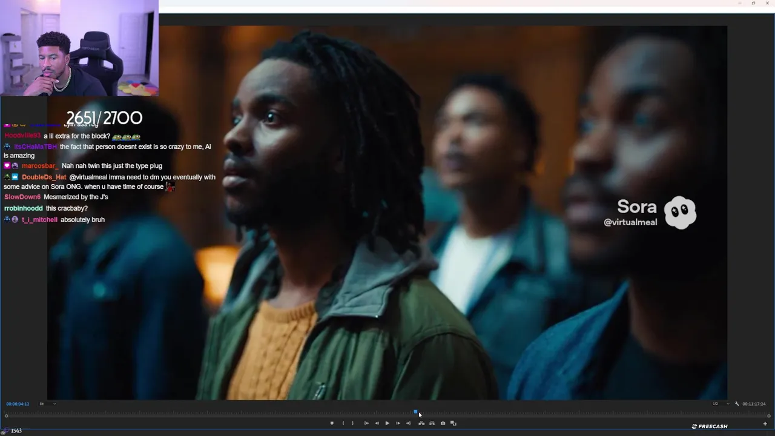Click the 00:11:17:24 duration timecode
Image resolution: width=775 pixels, height=436 pixels.
(754, 404)
